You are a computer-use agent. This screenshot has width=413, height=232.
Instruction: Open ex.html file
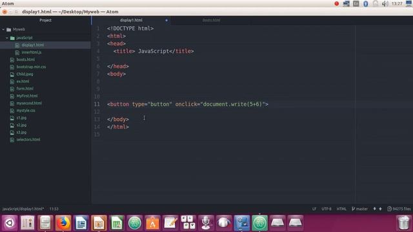point(23,82)
